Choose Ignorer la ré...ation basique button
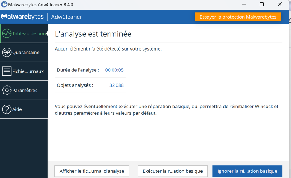 (247, 171)
